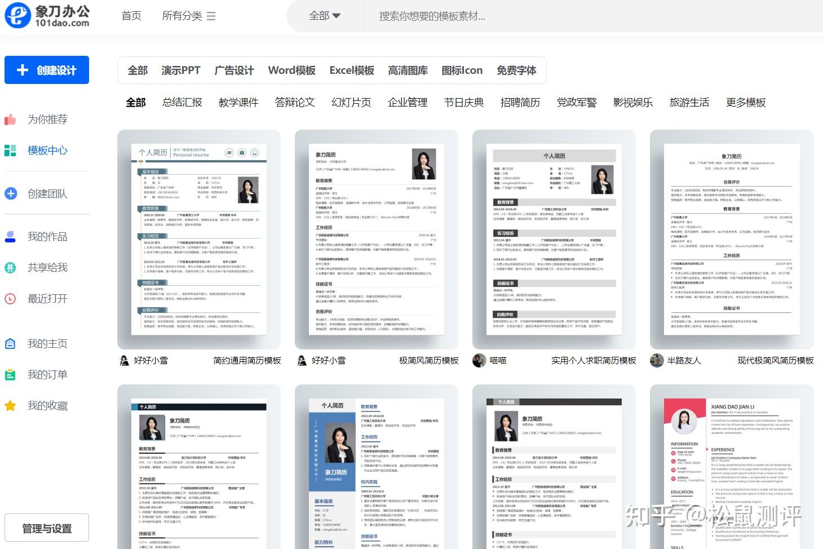This screenshot has height=549, width=823.
Task: Switch to the Word模板 tab
Action: click(292, 70)
